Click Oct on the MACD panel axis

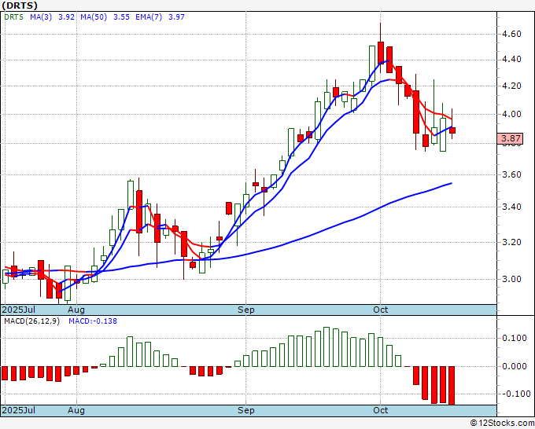pyautogui.click(x=381, y=410)
